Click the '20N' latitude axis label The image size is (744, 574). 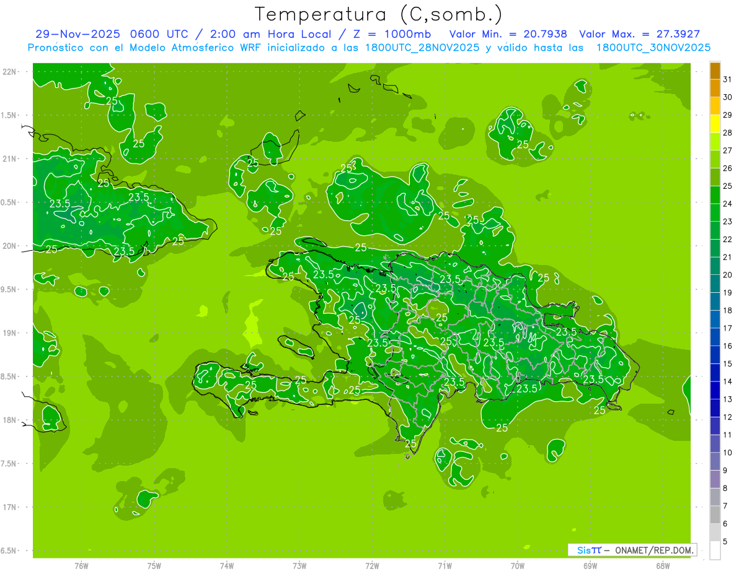click(9, 246)
